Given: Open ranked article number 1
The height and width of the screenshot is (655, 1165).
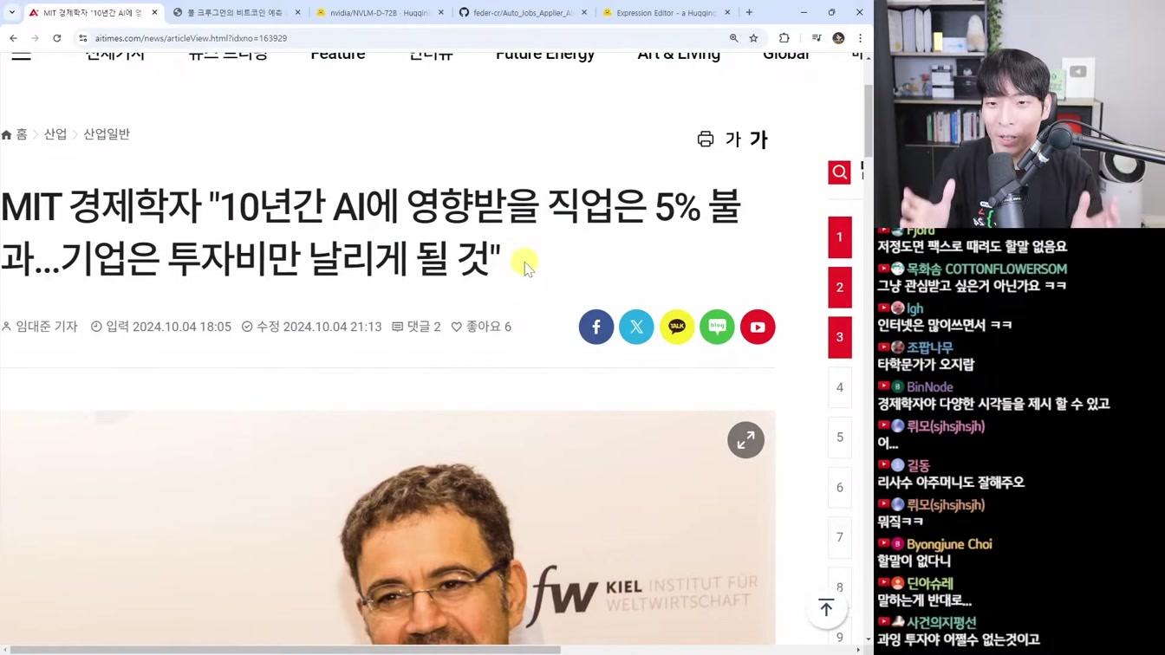Looking at the screenshot, I should [840, 237].
